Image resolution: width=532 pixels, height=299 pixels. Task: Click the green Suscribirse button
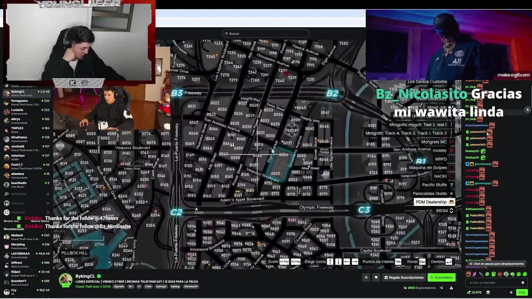[441, 277]
